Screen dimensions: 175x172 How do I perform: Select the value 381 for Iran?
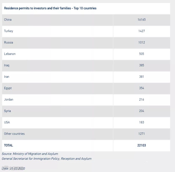click(x=141, y=77)
